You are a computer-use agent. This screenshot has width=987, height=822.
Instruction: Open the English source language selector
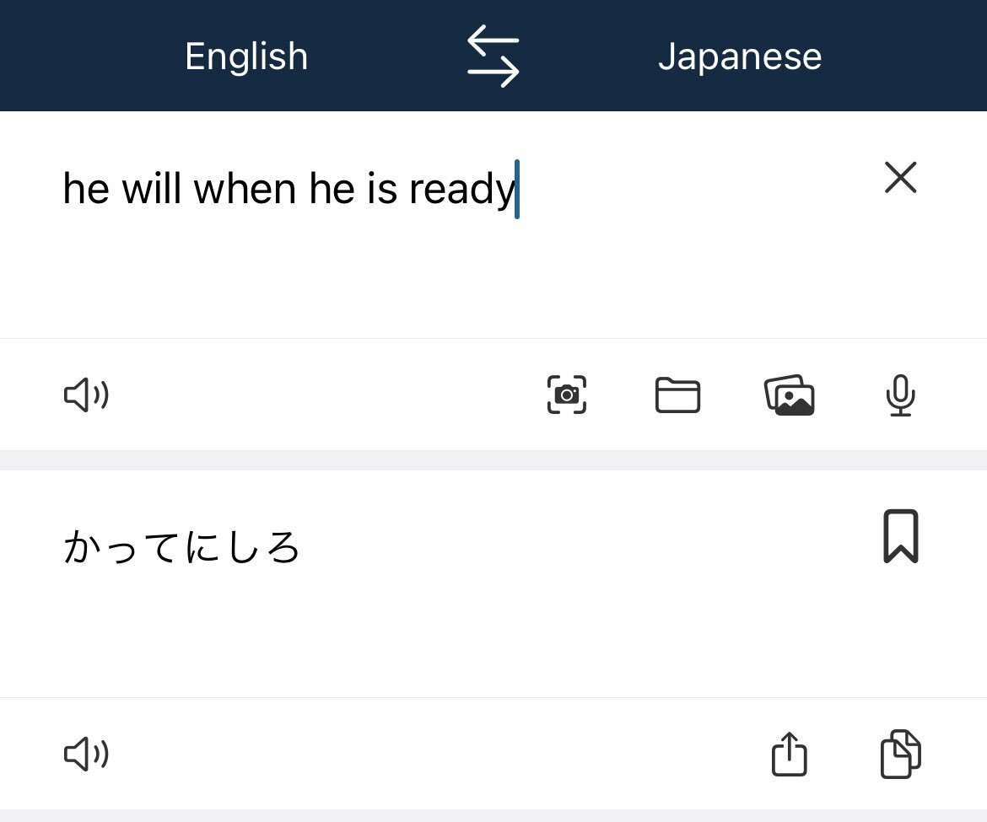tap(246, 56)
